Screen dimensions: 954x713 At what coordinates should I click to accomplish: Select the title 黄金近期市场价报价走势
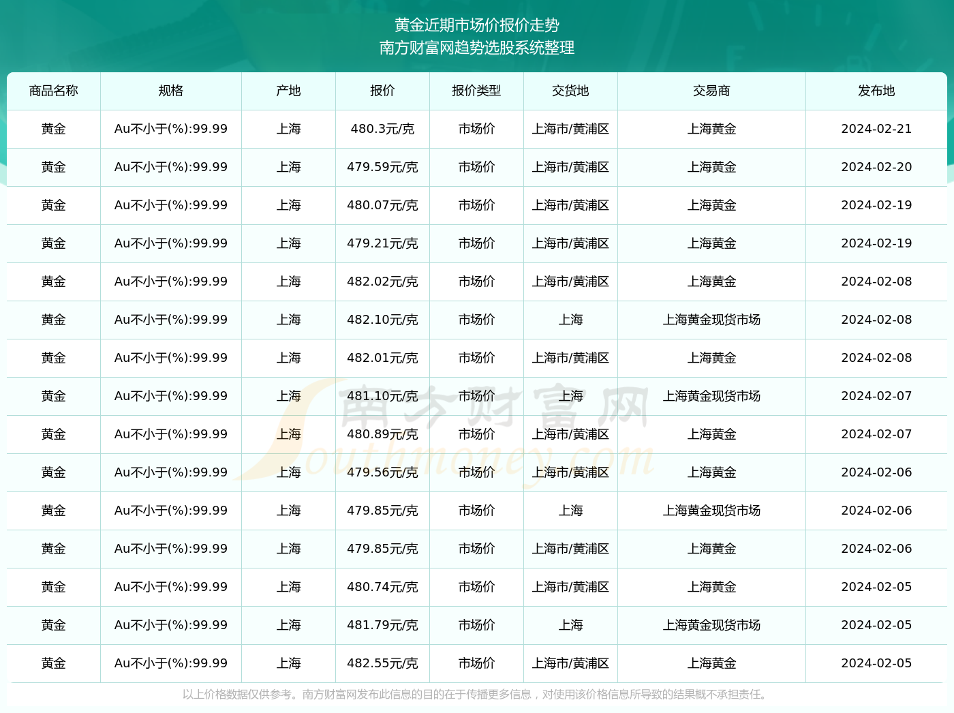(x=477, y=25)
